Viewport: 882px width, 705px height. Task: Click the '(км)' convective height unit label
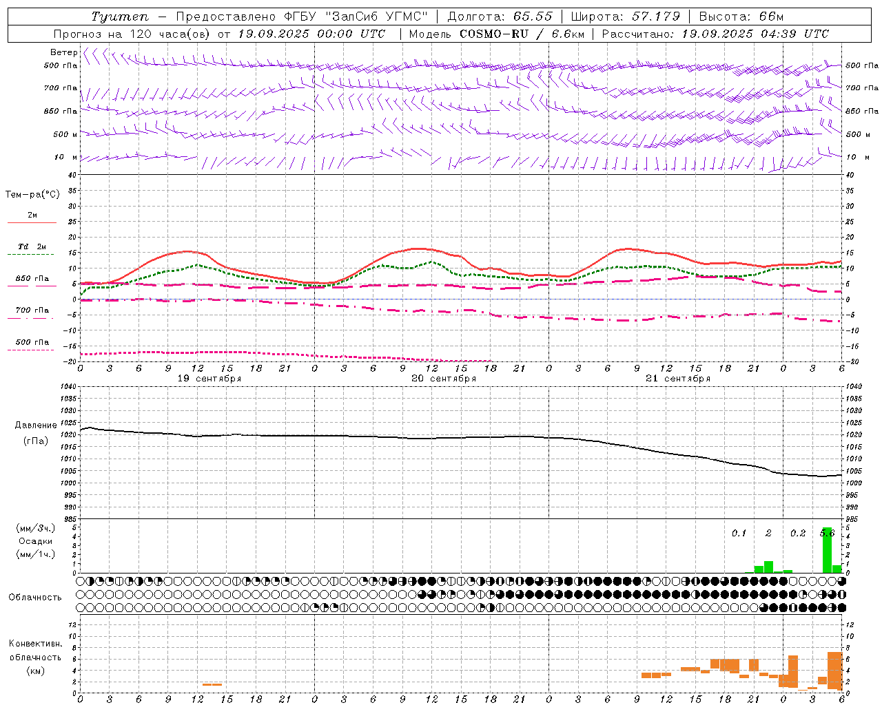(36, 671)
